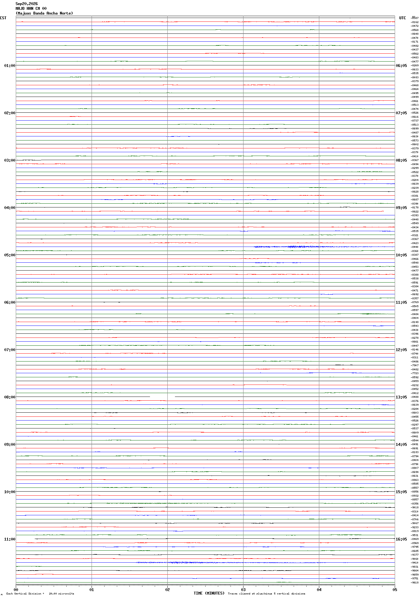Screen dimensions: 420x598
Task: Click the 11:00 CST time marker
Action: [9, 539]
